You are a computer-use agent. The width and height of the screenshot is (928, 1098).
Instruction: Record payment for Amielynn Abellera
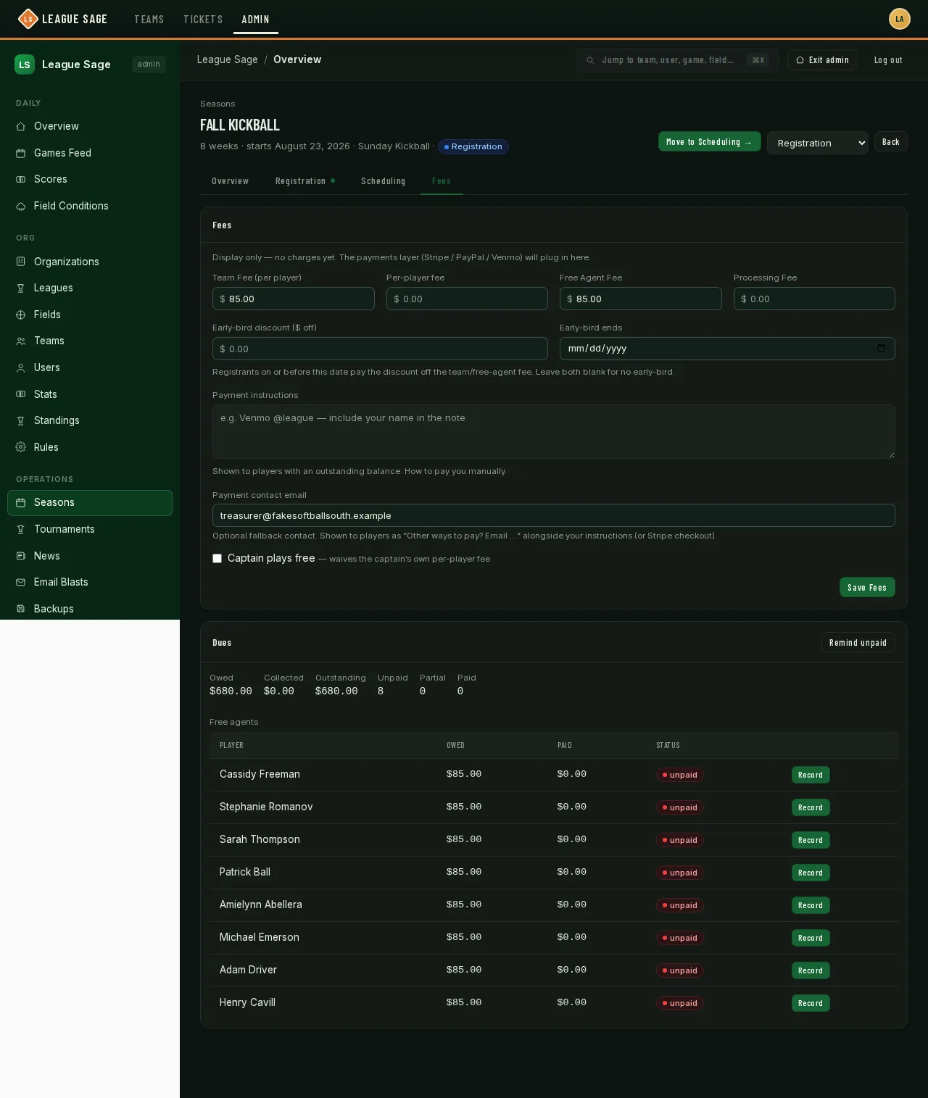click(x=811, y=905)
